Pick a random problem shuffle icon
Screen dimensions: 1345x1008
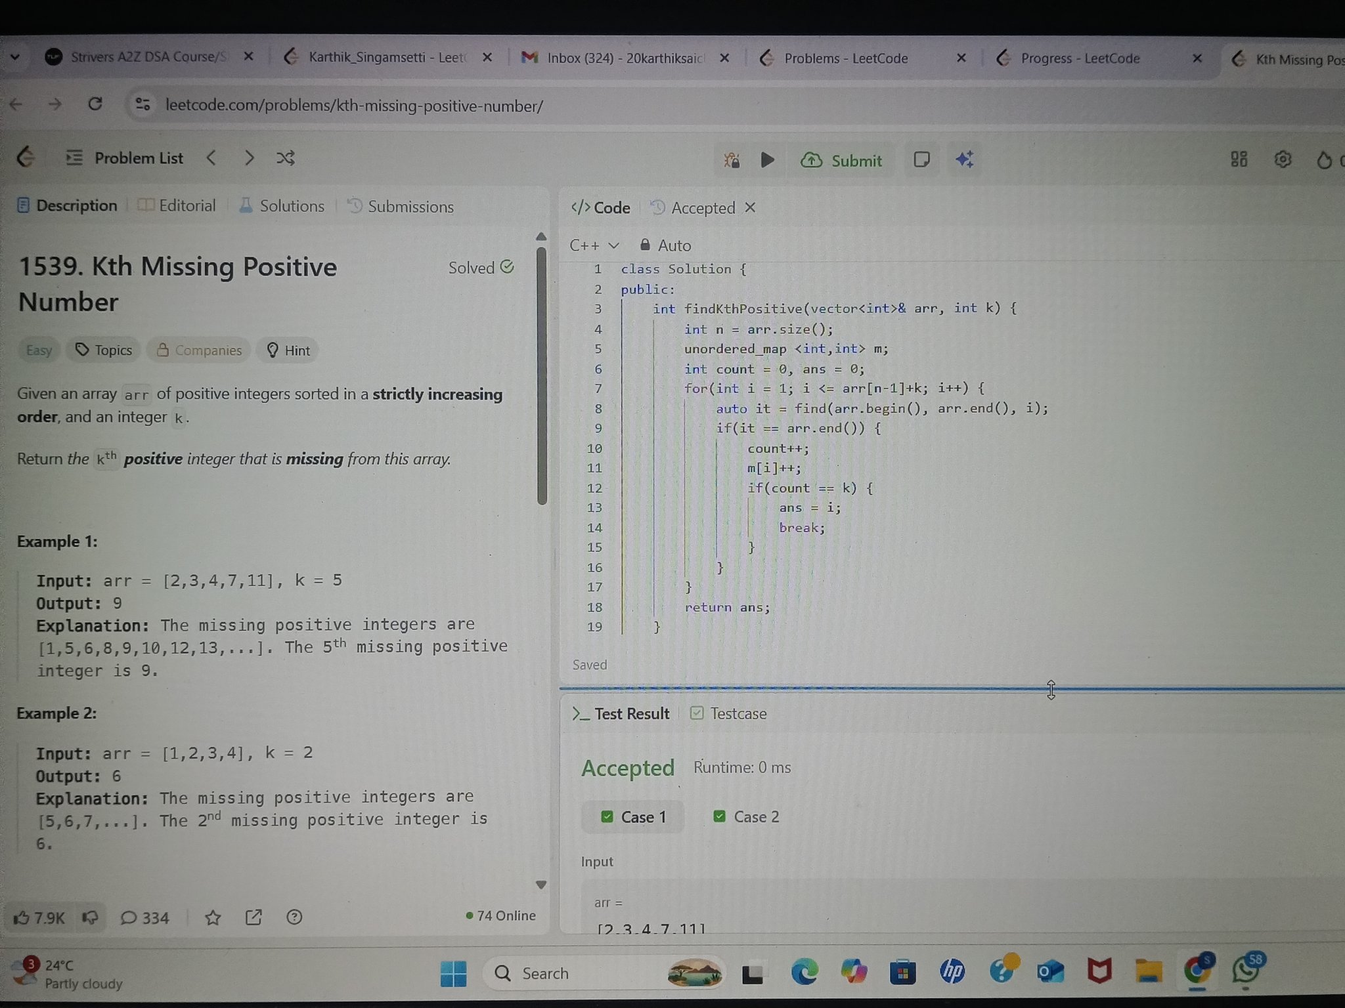[286, 158]
